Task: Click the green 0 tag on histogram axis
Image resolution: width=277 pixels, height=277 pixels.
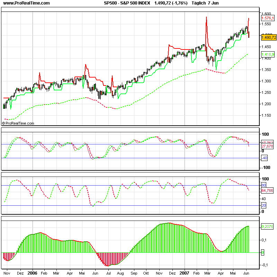Action: coord(262,253)
